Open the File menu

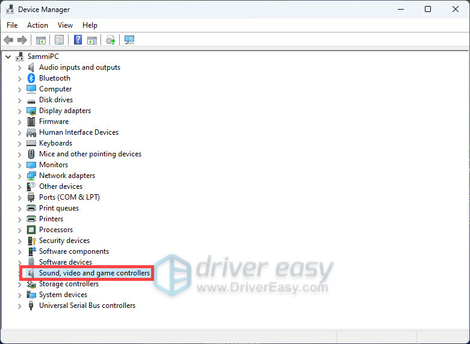(x=12, y=25)
